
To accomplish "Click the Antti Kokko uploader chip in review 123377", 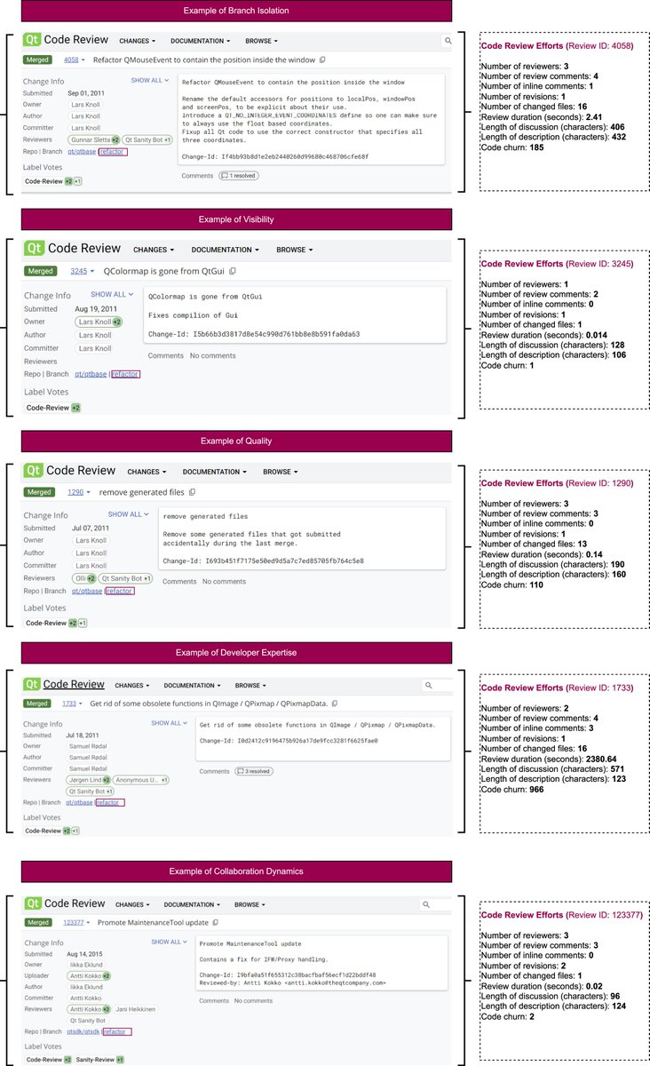I will click(91, 975).
